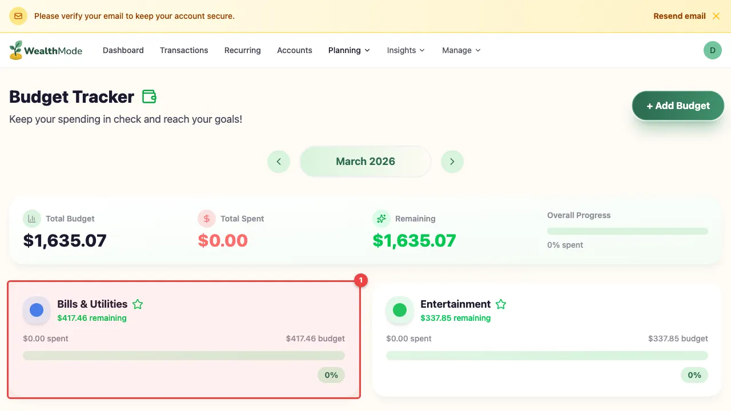Image resolution: width=731 pixels, height=411 pixels.
Task: Click the WealthMode plant logo
Action: (x=15, y=50)
